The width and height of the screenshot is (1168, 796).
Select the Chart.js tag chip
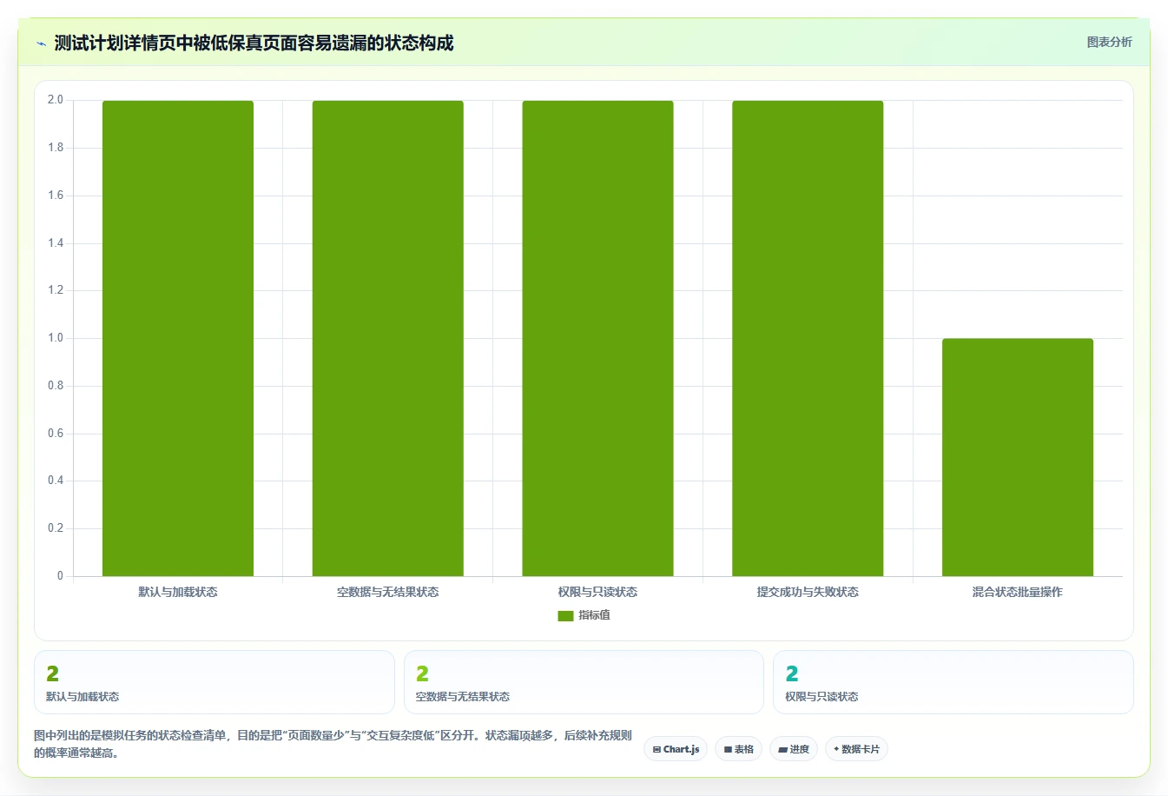click(676, 749)
